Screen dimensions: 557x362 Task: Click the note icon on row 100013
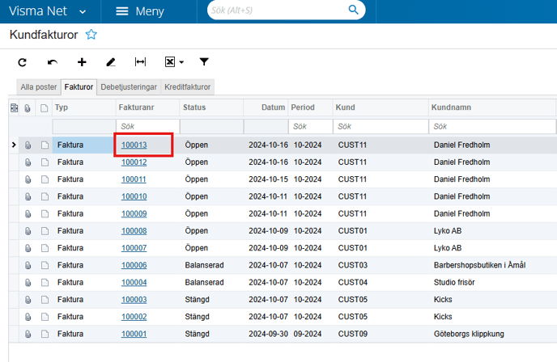(45, 145)
